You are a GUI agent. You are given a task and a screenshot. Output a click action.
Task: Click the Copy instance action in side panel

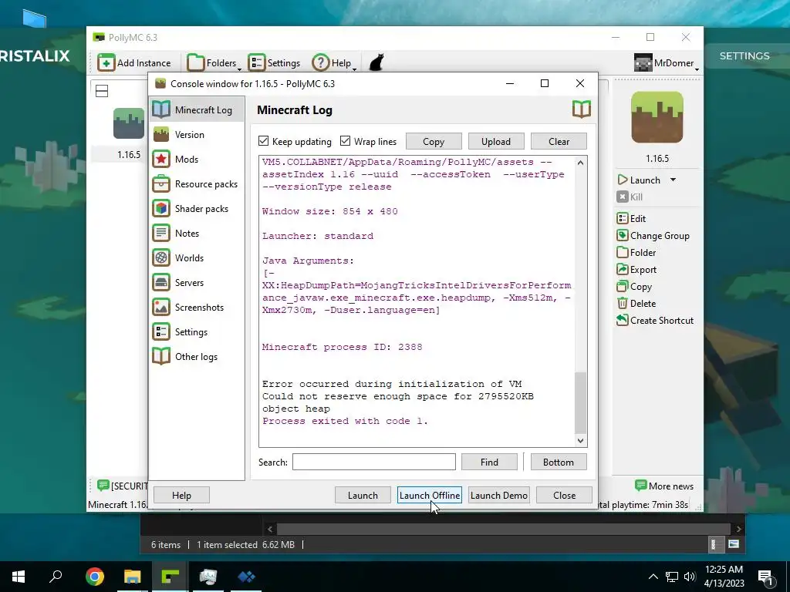634,287
